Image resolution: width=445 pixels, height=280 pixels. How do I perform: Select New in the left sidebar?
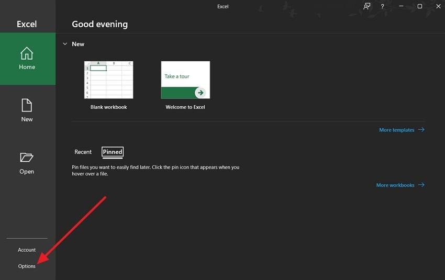coord(27,110)
